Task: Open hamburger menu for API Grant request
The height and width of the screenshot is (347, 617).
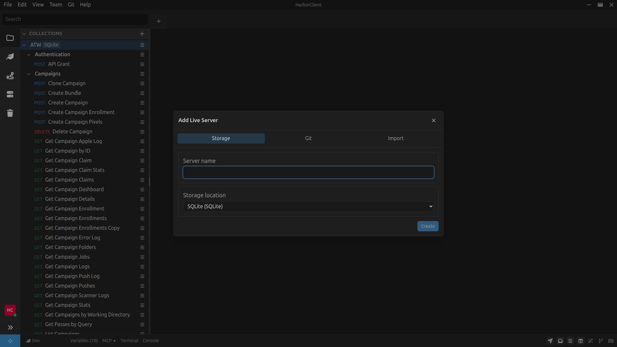Action: coord(142,64)
